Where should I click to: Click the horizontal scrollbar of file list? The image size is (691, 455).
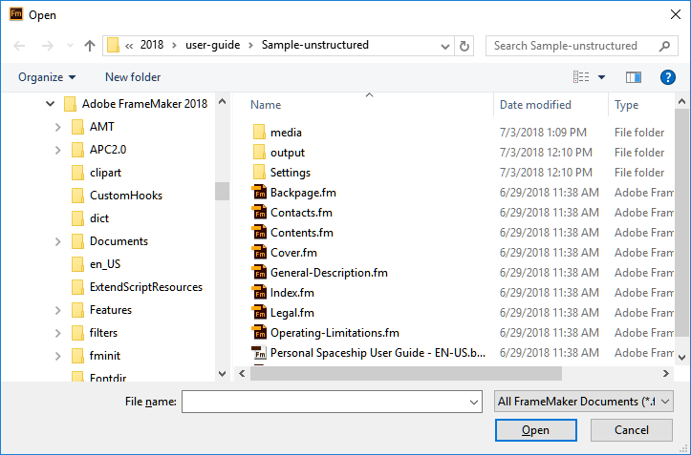click(430, 374)
